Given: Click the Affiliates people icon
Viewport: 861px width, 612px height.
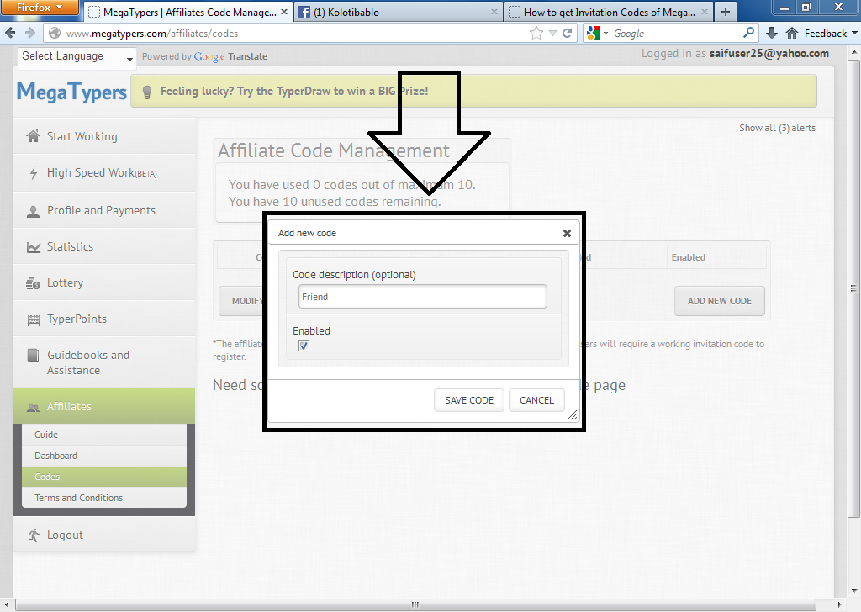Looking at the screenshot, I should click(x=33, y=407).
